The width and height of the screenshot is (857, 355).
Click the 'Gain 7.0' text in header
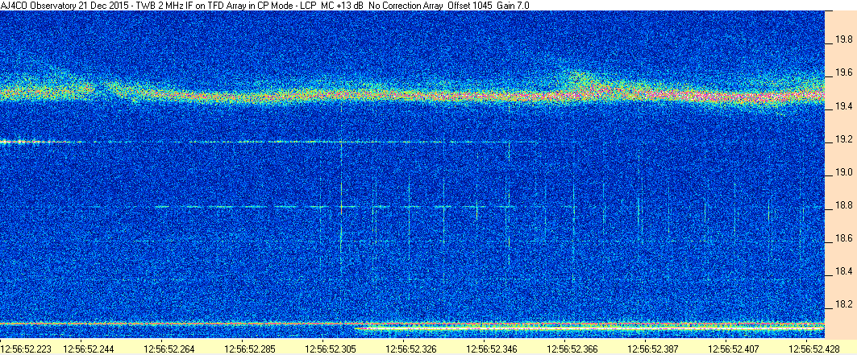pyautogui.click(x=513, y=5)
